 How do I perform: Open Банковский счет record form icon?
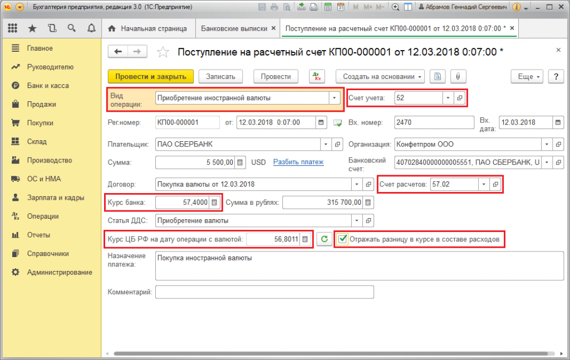tap(558, 162)
